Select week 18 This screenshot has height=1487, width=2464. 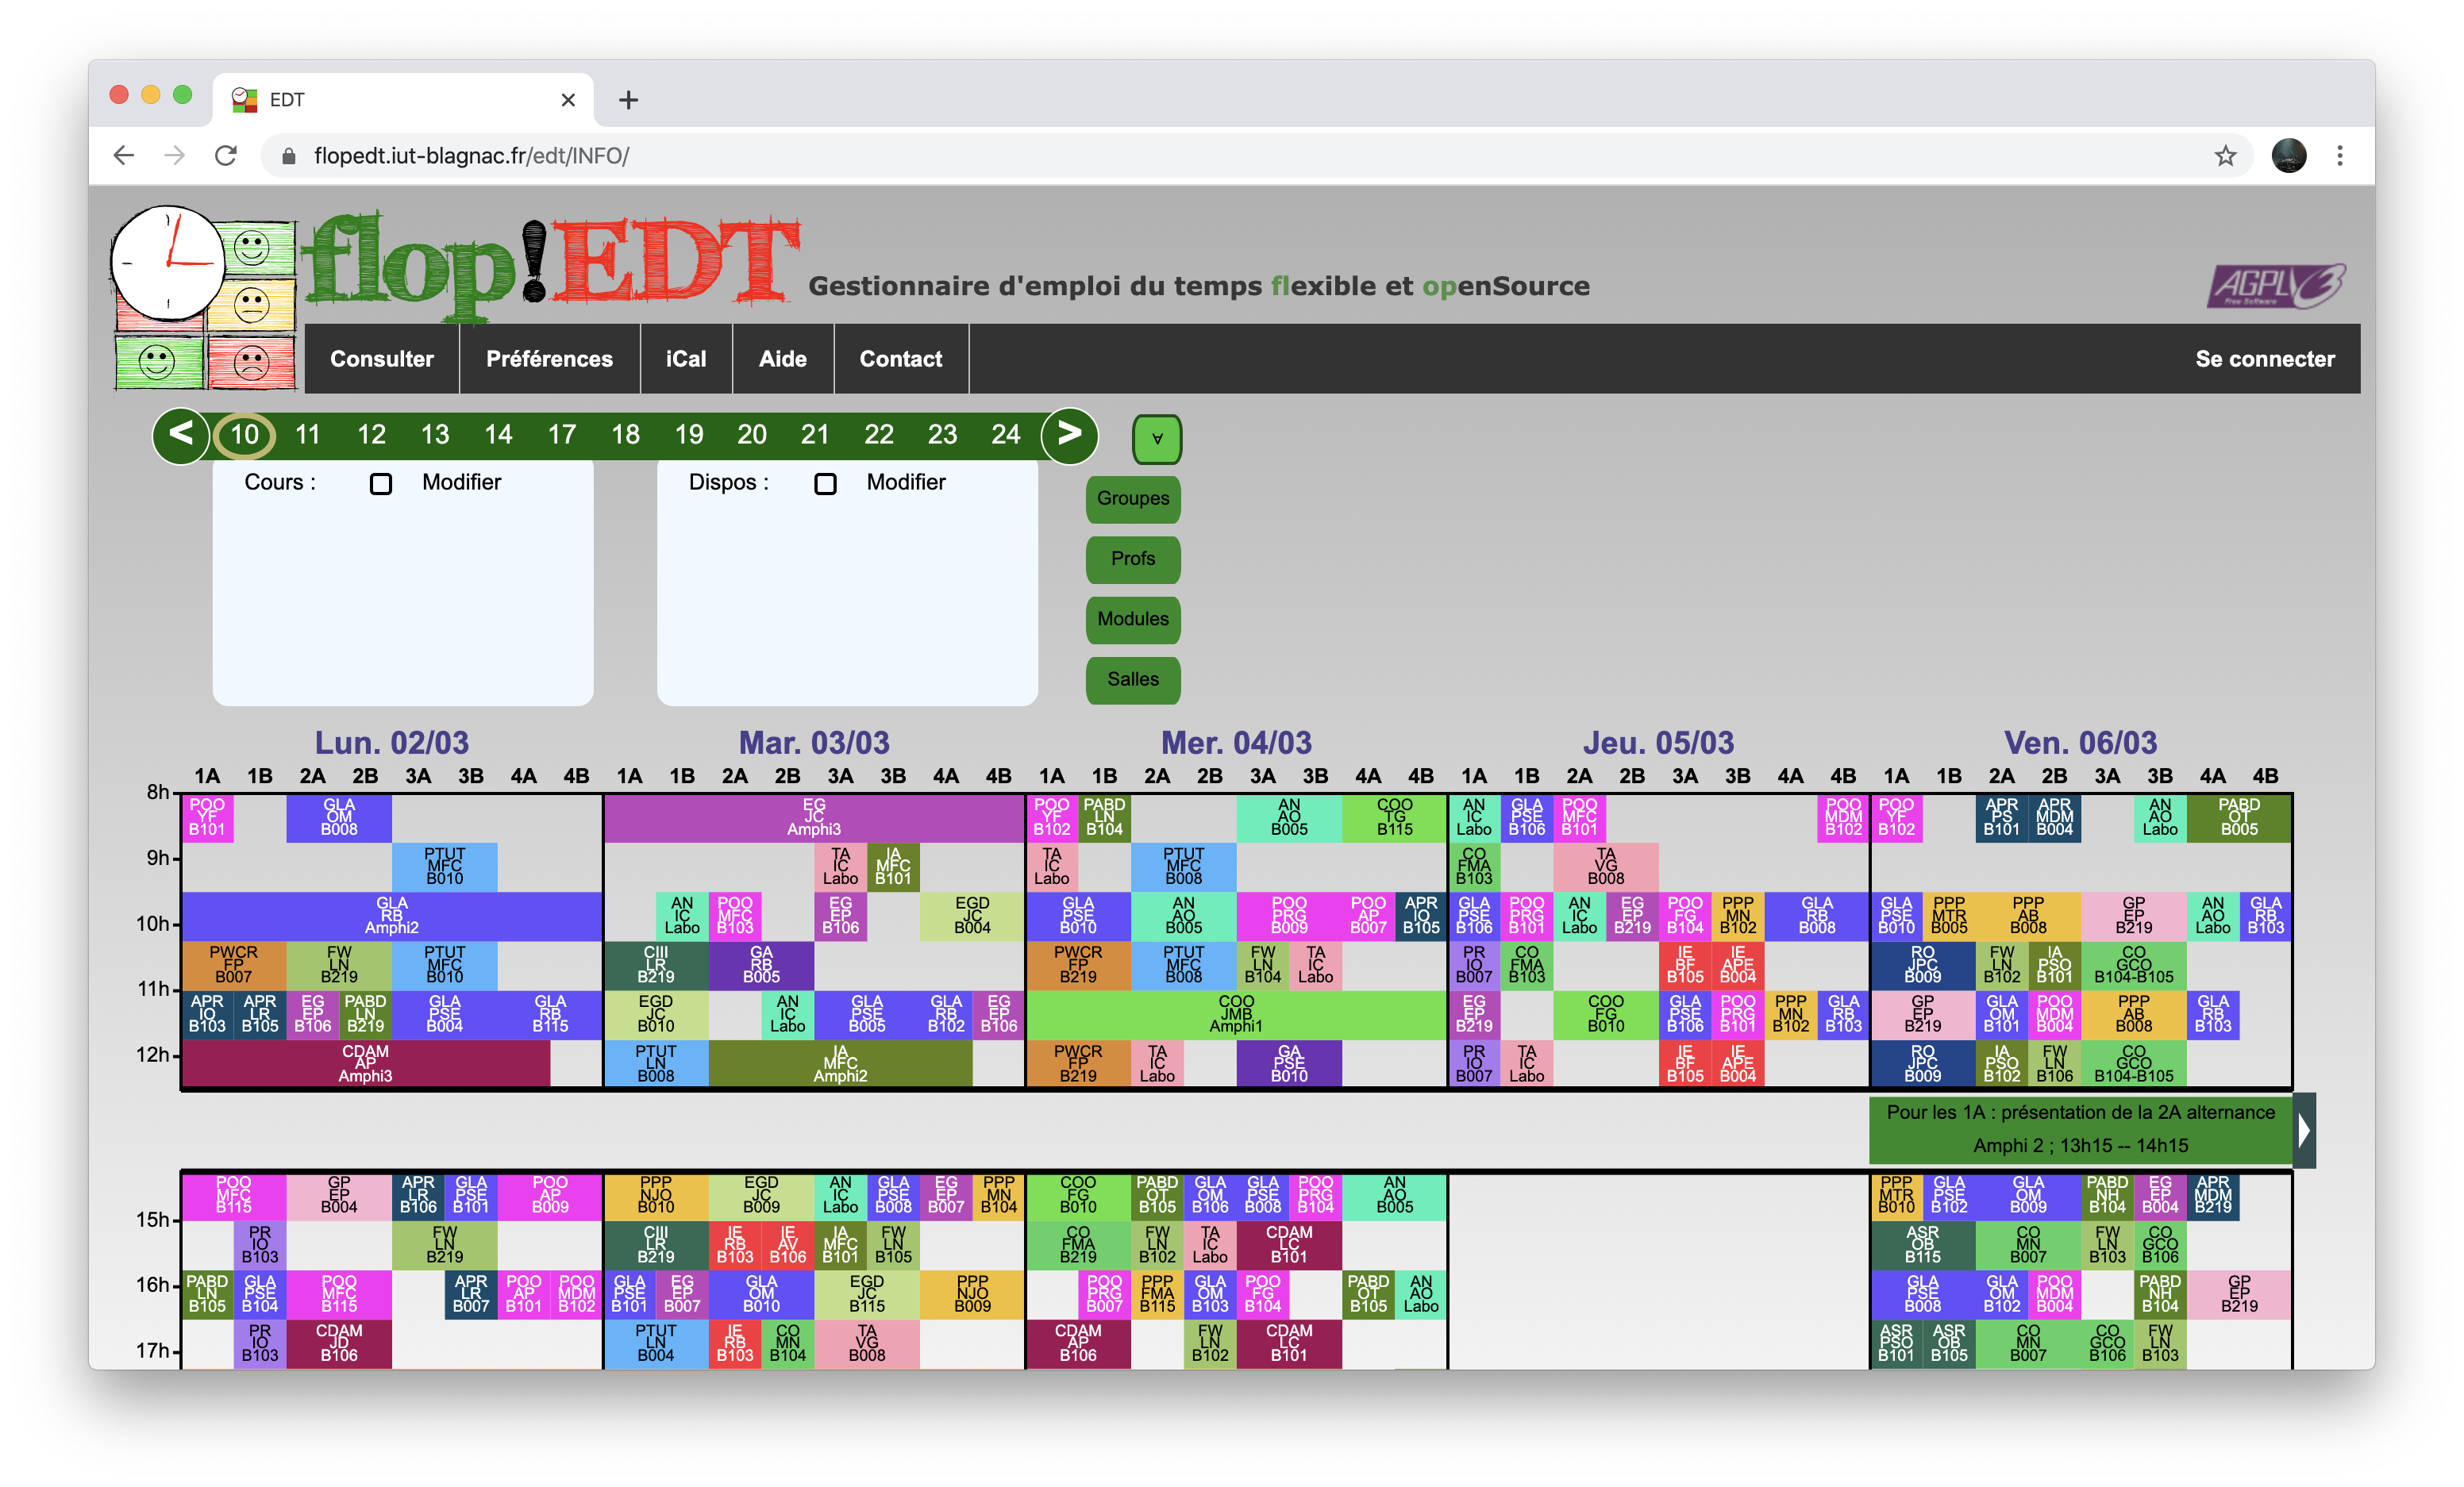tap(625, 435)
